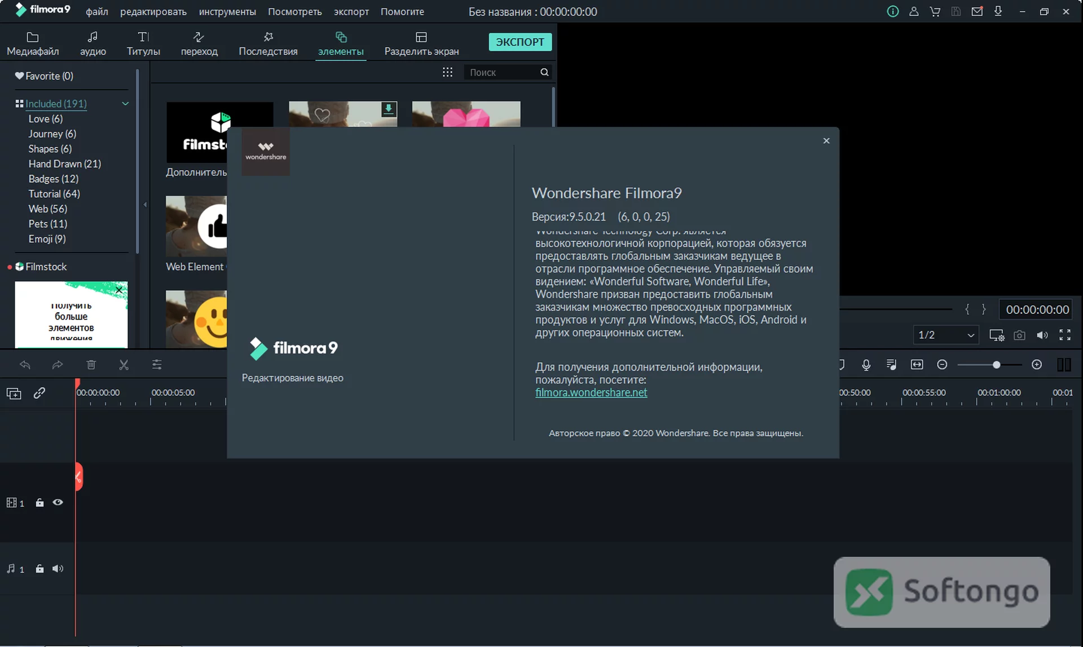
Task: Click the minus zoom out timeline button
Action: (942, 365)
